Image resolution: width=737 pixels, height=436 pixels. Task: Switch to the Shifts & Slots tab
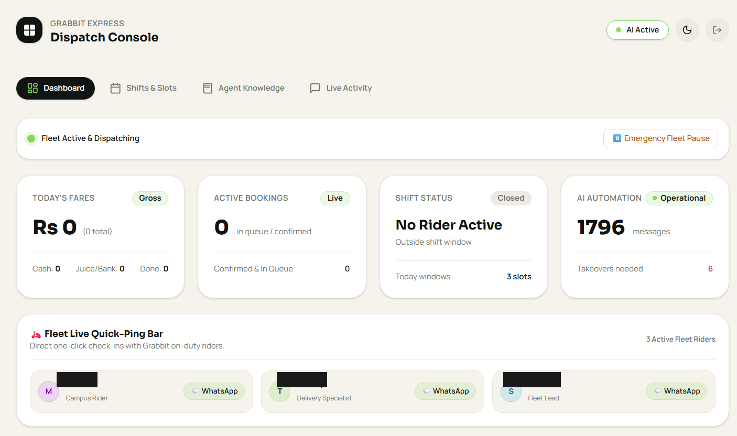(x=143, y=88)
